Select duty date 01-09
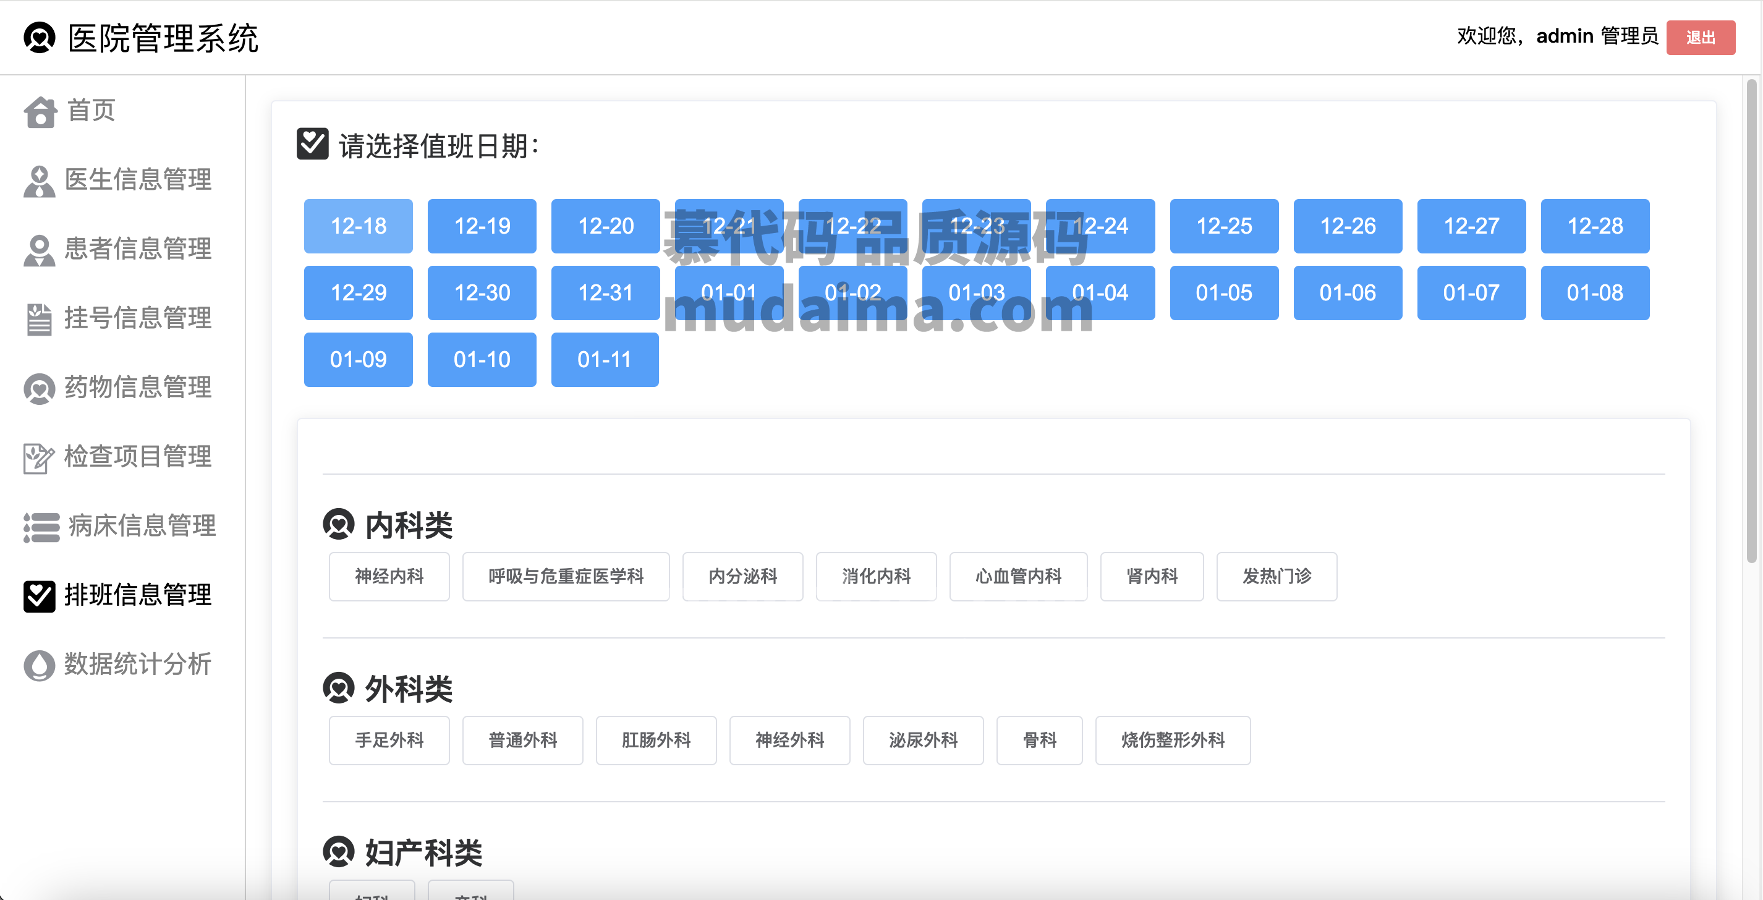The width and height of the screenshot is (1763, 900). coord(358,359)
